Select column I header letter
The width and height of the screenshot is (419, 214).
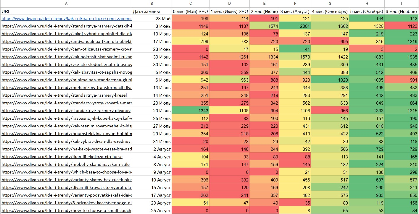coord(402,4)
